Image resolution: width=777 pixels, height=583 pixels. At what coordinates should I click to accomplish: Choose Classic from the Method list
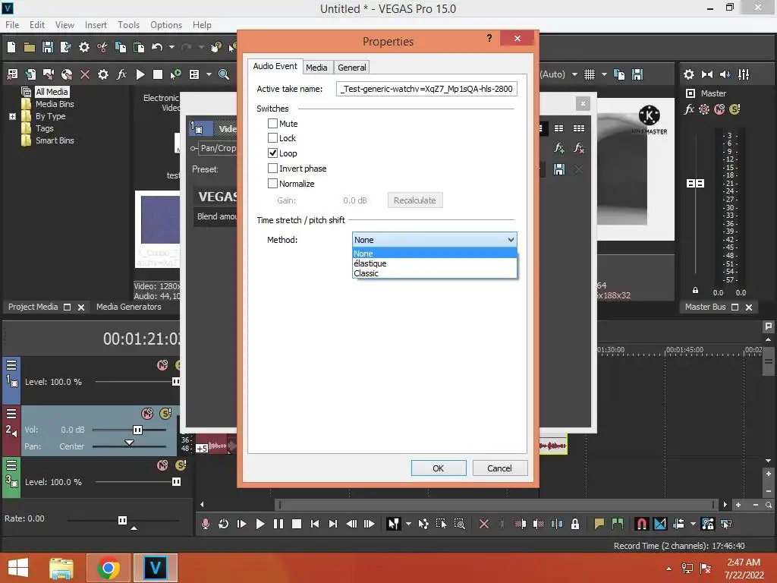click(434, 273)
